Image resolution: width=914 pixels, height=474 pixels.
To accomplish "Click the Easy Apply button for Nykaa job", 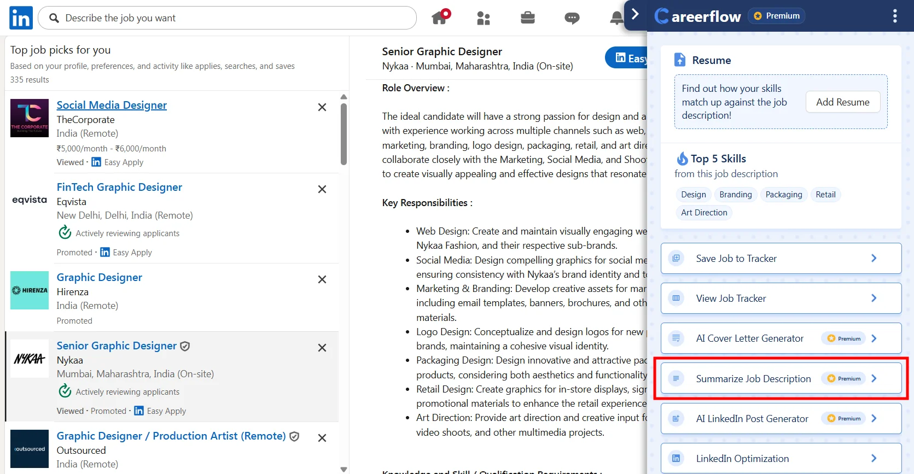I will (626, 57).
